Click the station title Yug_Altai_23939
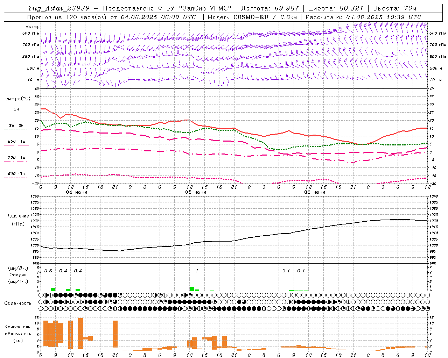Screen dimensions: 448x358 [x=59, y=8]
